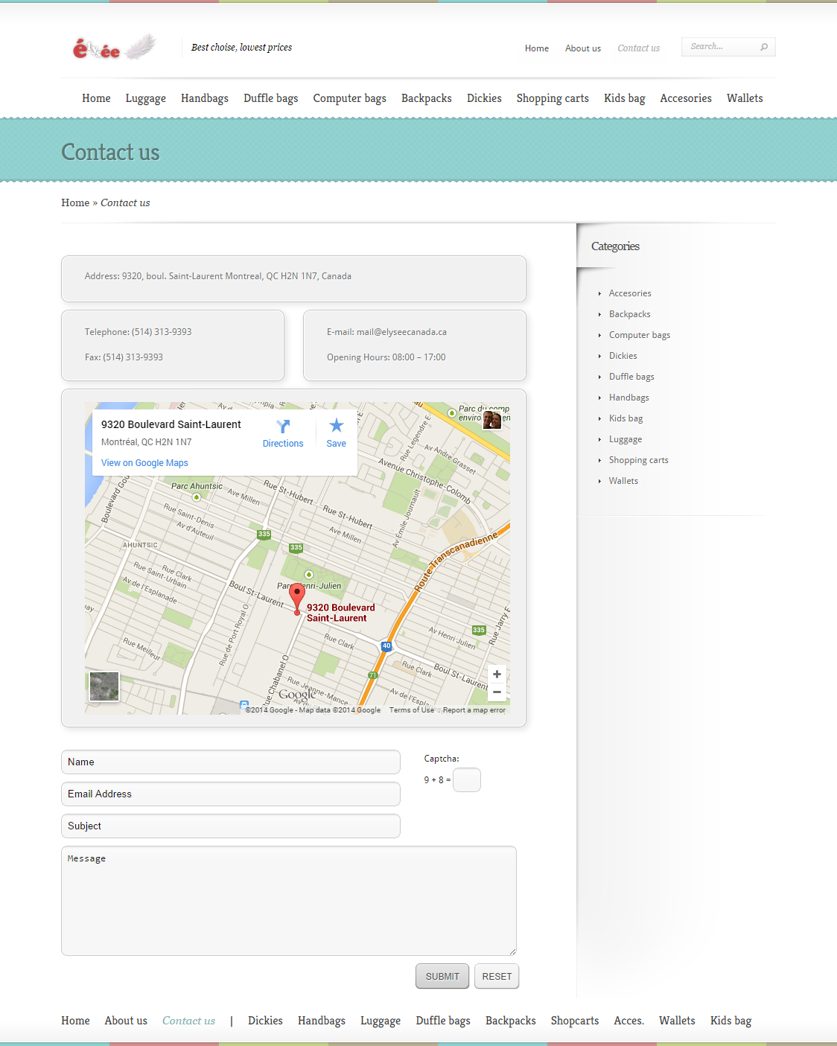Click the red location pin on map
The height and width of the screenshot is (1046, 837).
tap(297, 599)
